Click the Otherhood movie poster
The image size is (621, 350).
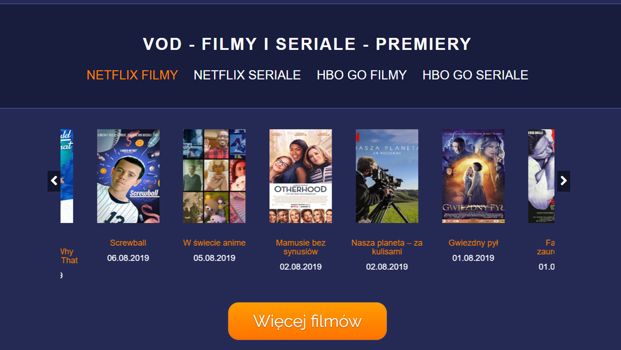coord(300,176)
